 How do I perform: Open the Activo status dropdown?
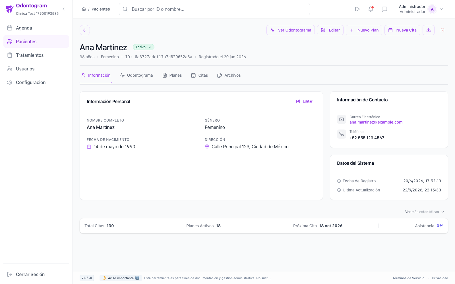click(x=144, y=47)
